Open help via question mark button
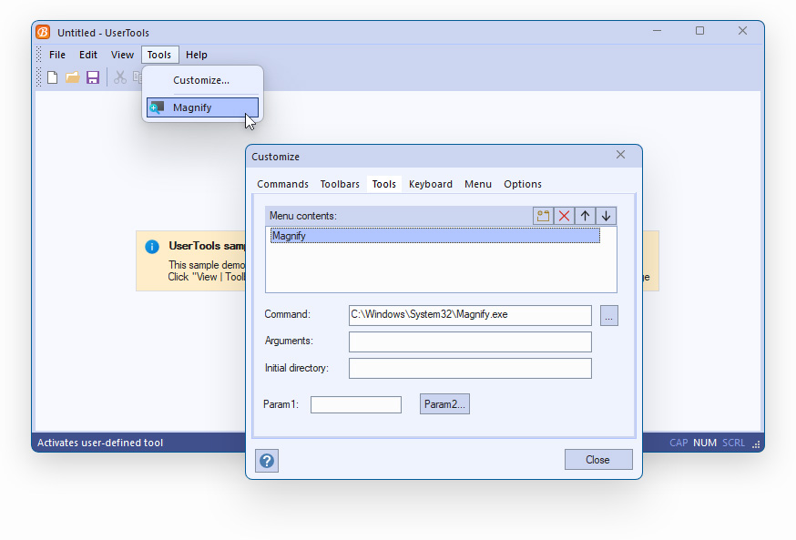Viewport: 796px width, 540px height. [x=267, y=461]
